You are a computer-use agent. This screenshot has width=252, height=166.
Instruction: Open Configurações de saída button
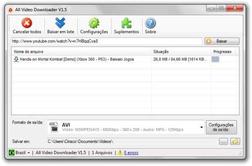[221, 127]
